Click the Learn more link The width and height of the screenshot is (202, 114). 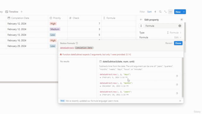coord(113,101)
